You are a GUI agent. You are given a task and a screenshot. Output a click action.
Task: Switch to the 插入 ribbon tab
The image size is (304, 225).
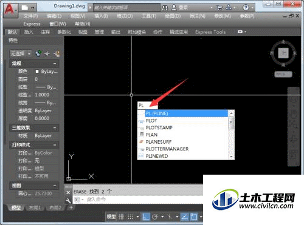[29, 32]
